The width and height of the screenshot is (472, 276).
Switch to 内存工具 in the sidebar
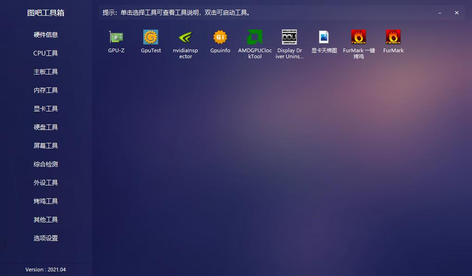tap(46, 90)
